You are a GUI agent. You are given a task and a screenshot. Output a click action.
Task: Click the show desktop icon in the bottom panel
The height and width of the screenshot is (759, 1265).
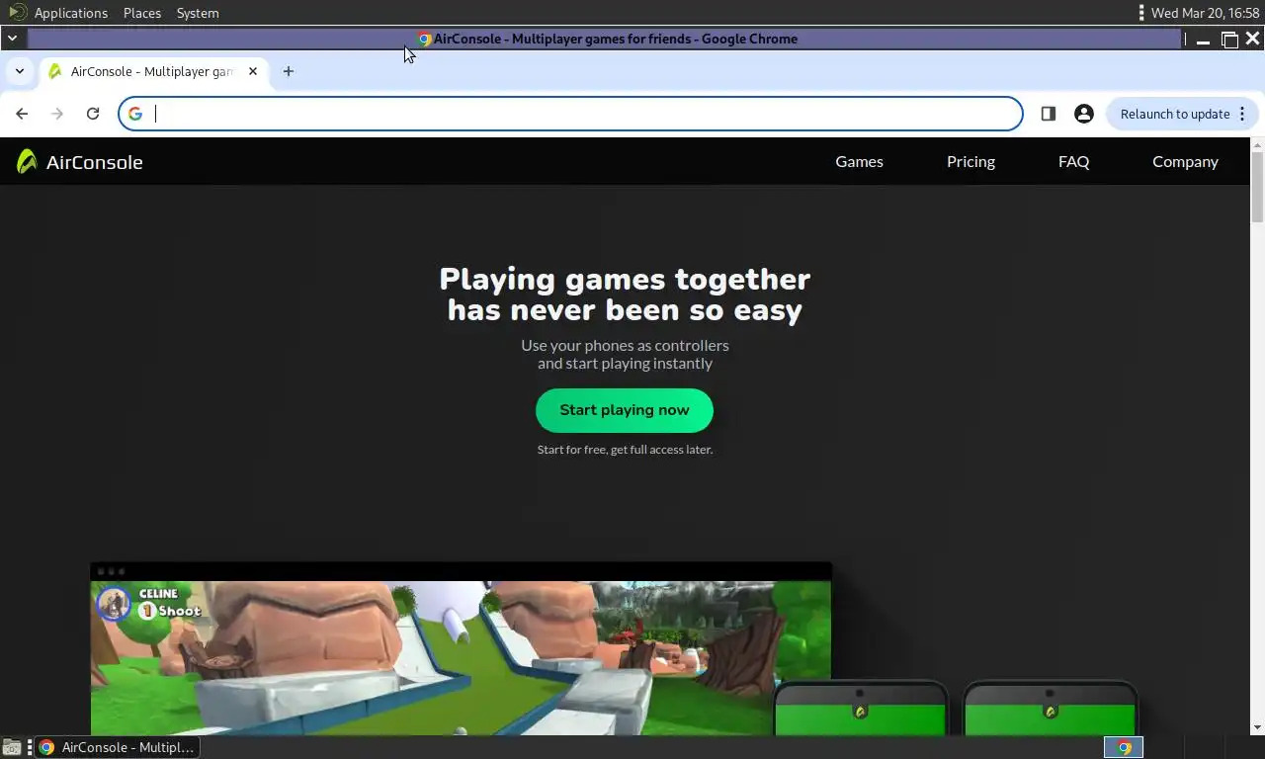point(12,748)
